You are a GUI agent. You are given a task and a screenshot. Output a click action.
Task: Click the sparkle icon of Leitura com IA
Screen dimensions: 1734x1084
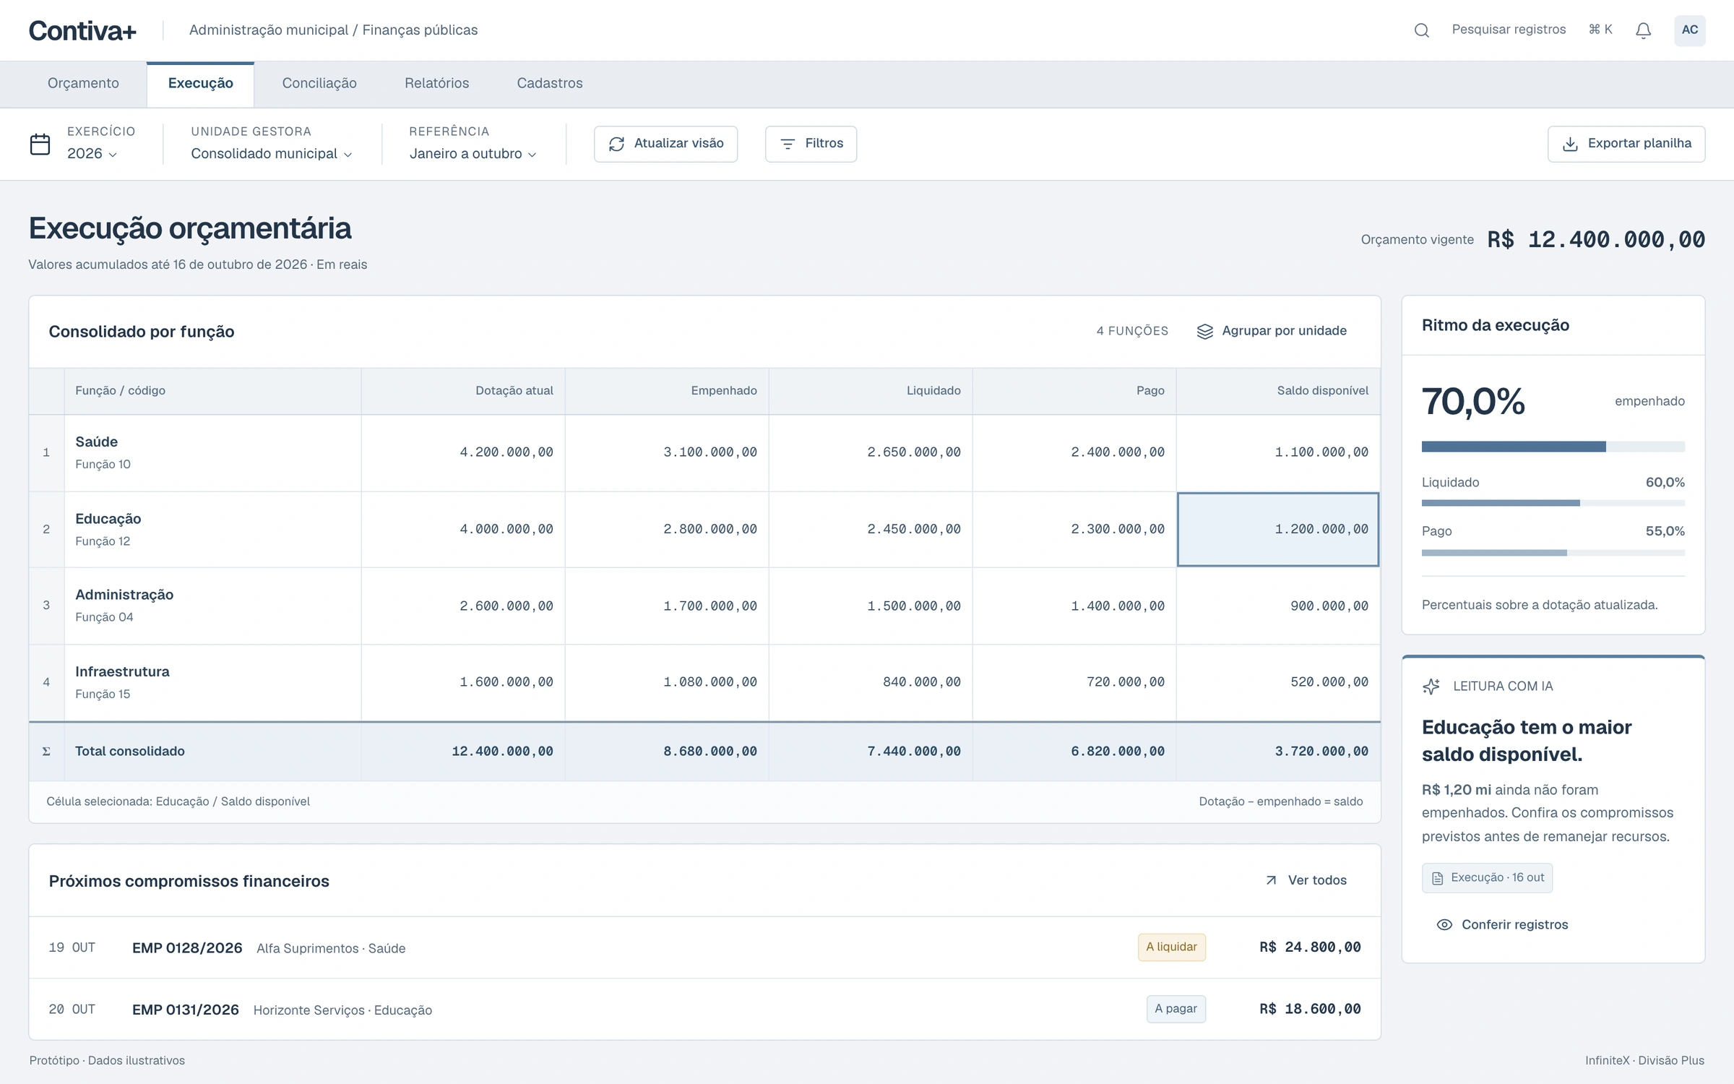pyautogui.click(x=1431, y=687)
